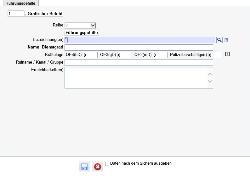This screenshot has width=250, height=176.
Task: Toggle 'Daten nach dem Sichern ausgeben' checkbox
Action: (107, 164)
